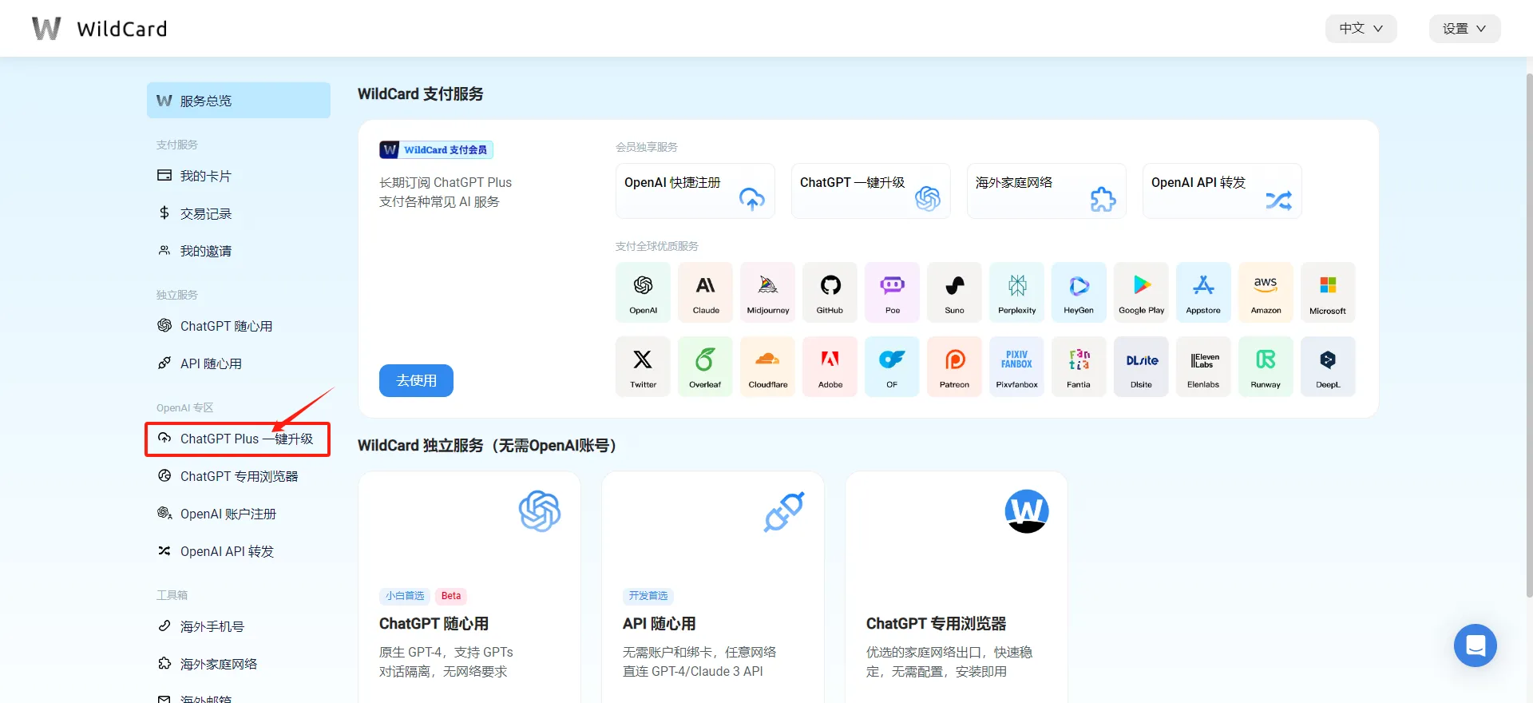
Task: Click the WildCard 支付会员 badge
Action: [x=436, y=149]
